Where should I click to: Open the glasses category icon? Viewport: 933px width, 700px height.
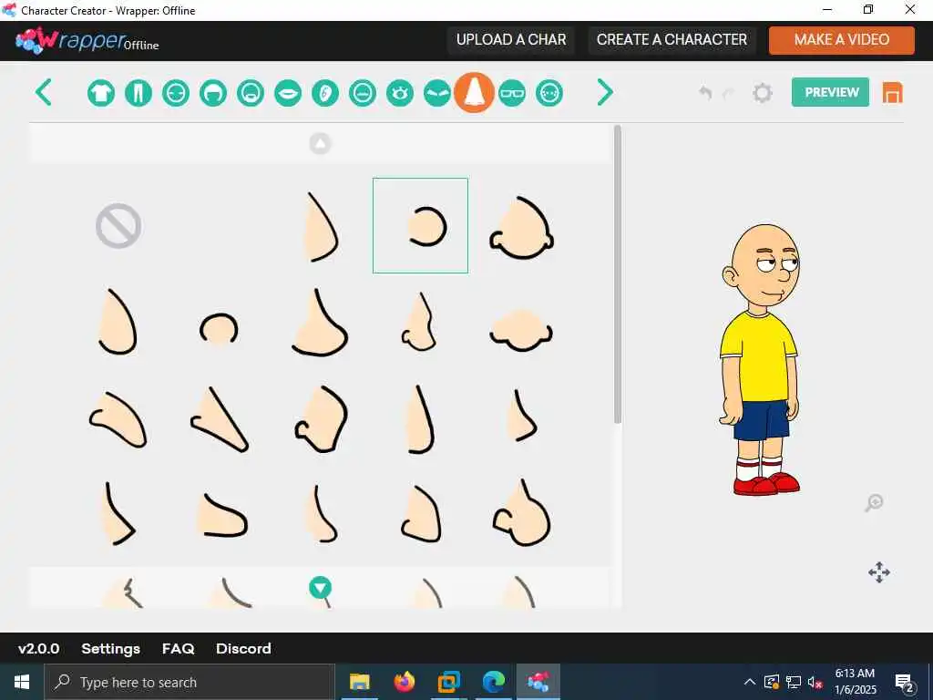512,94
